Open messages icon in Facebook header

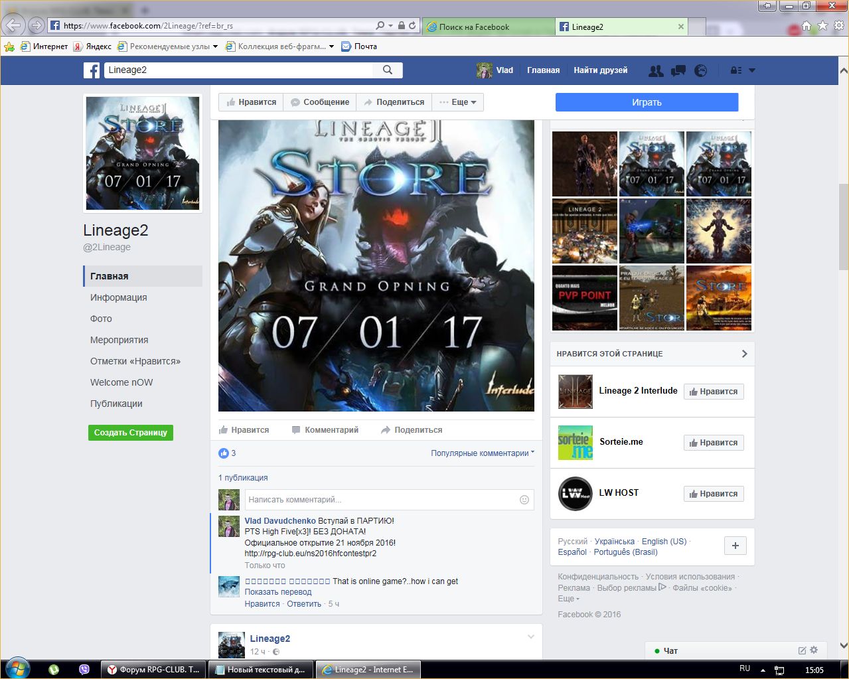(678, 70)
